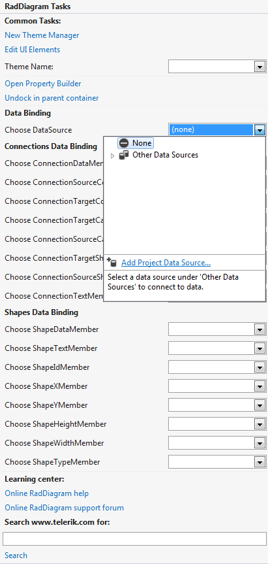
Task: Click the Theme Name label
Action: pyautogui.click(x=29, y=67)
